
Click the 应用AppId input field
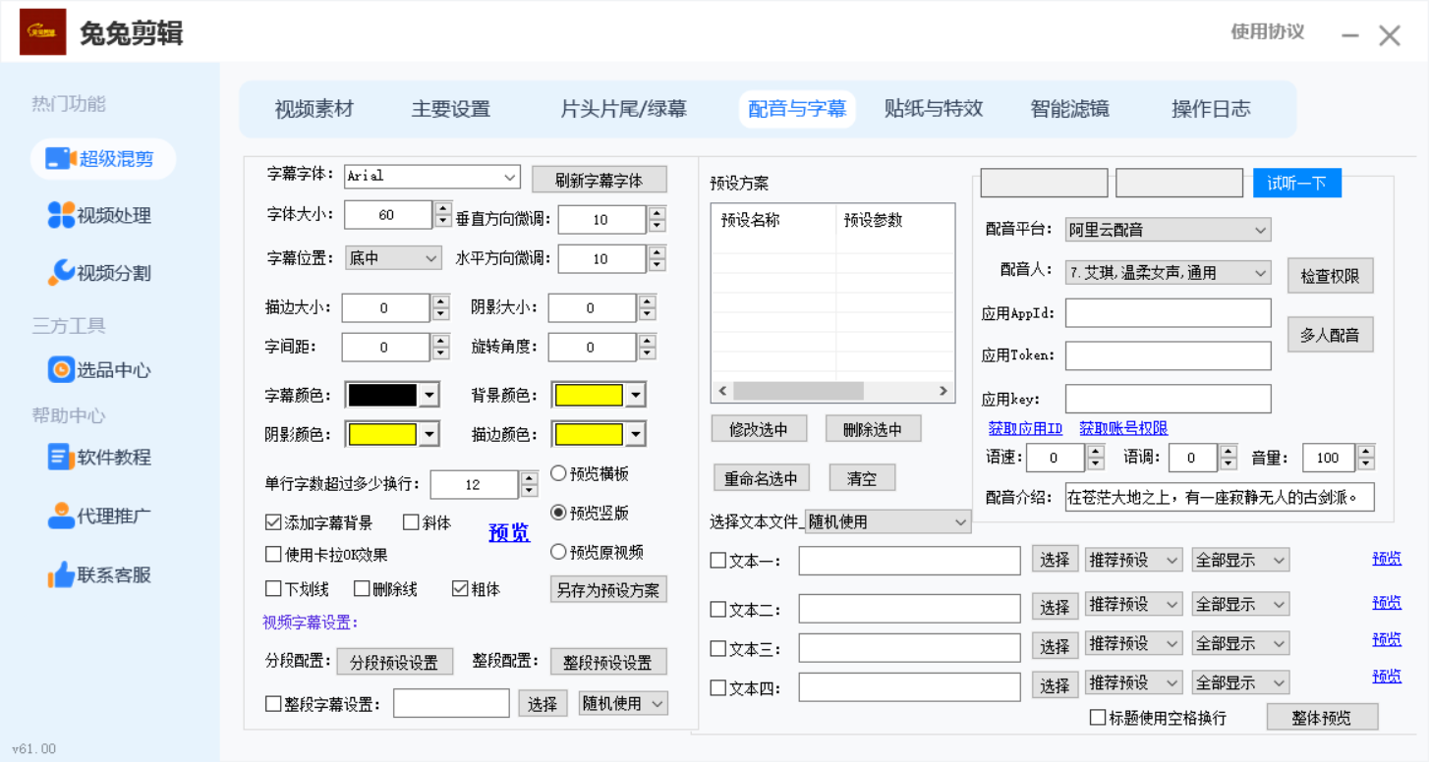1168,313
